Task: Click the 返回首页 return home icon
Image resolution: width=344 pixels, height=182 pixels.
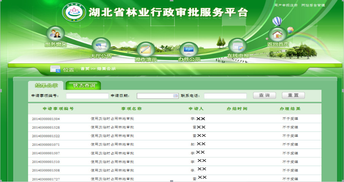Action: [278, 35]
